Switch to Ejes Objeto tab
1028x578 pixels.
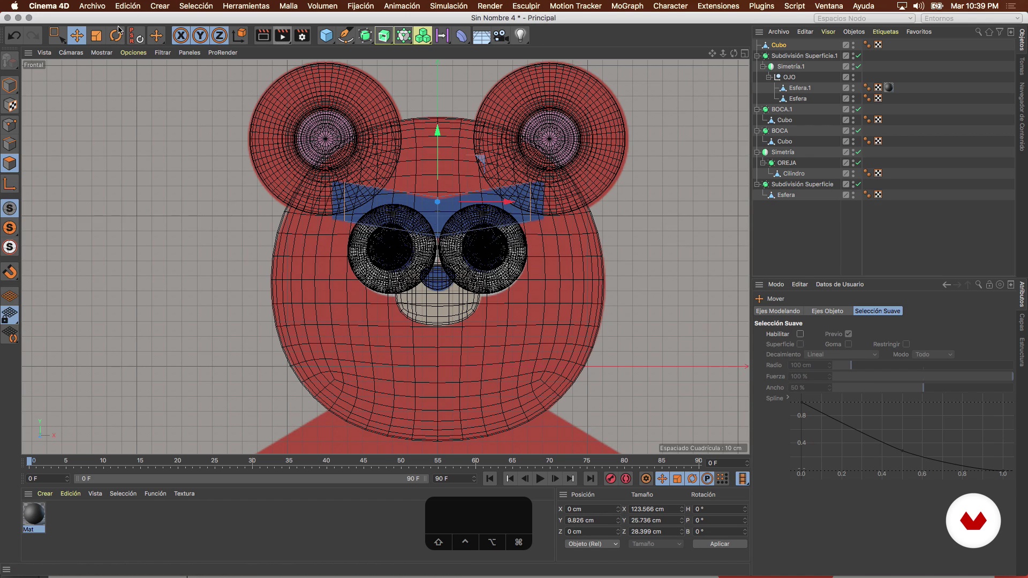(827, 311)
